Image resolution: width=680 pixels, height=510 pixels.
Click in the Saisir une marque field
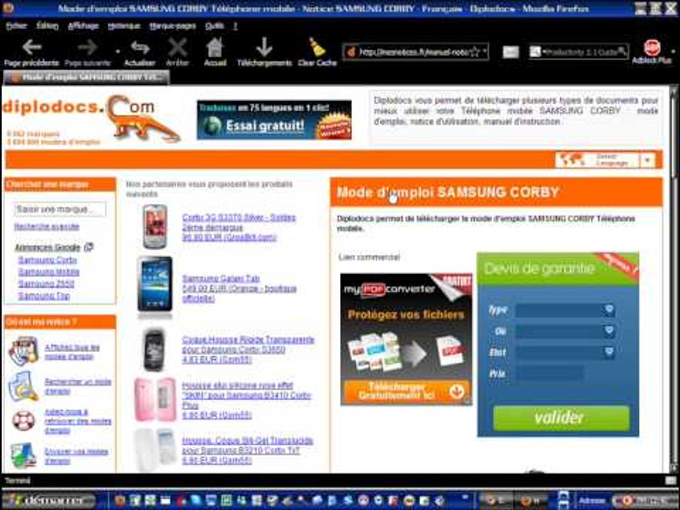click(59, 210)
